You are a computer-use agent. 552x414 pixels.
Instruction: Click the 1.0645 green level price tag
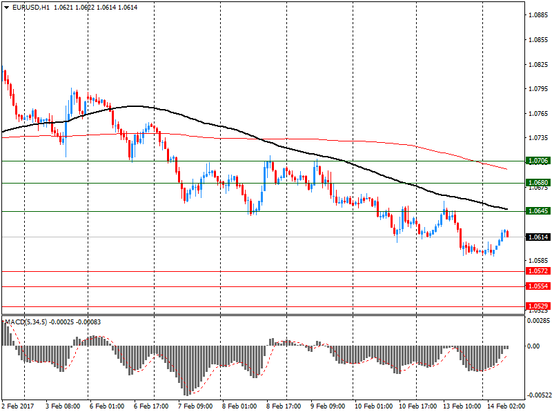point(538,211)
